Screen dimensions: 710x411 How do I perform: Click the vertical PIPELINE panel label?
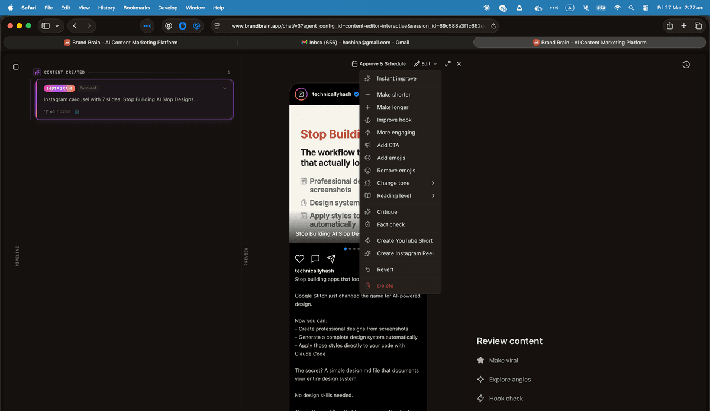click(x=17, y=256)
